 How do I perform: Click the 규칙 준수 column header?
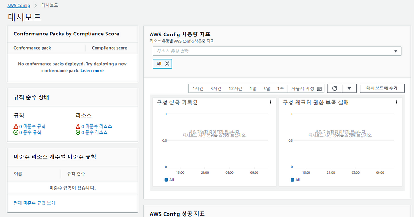[x=76, y=174]
